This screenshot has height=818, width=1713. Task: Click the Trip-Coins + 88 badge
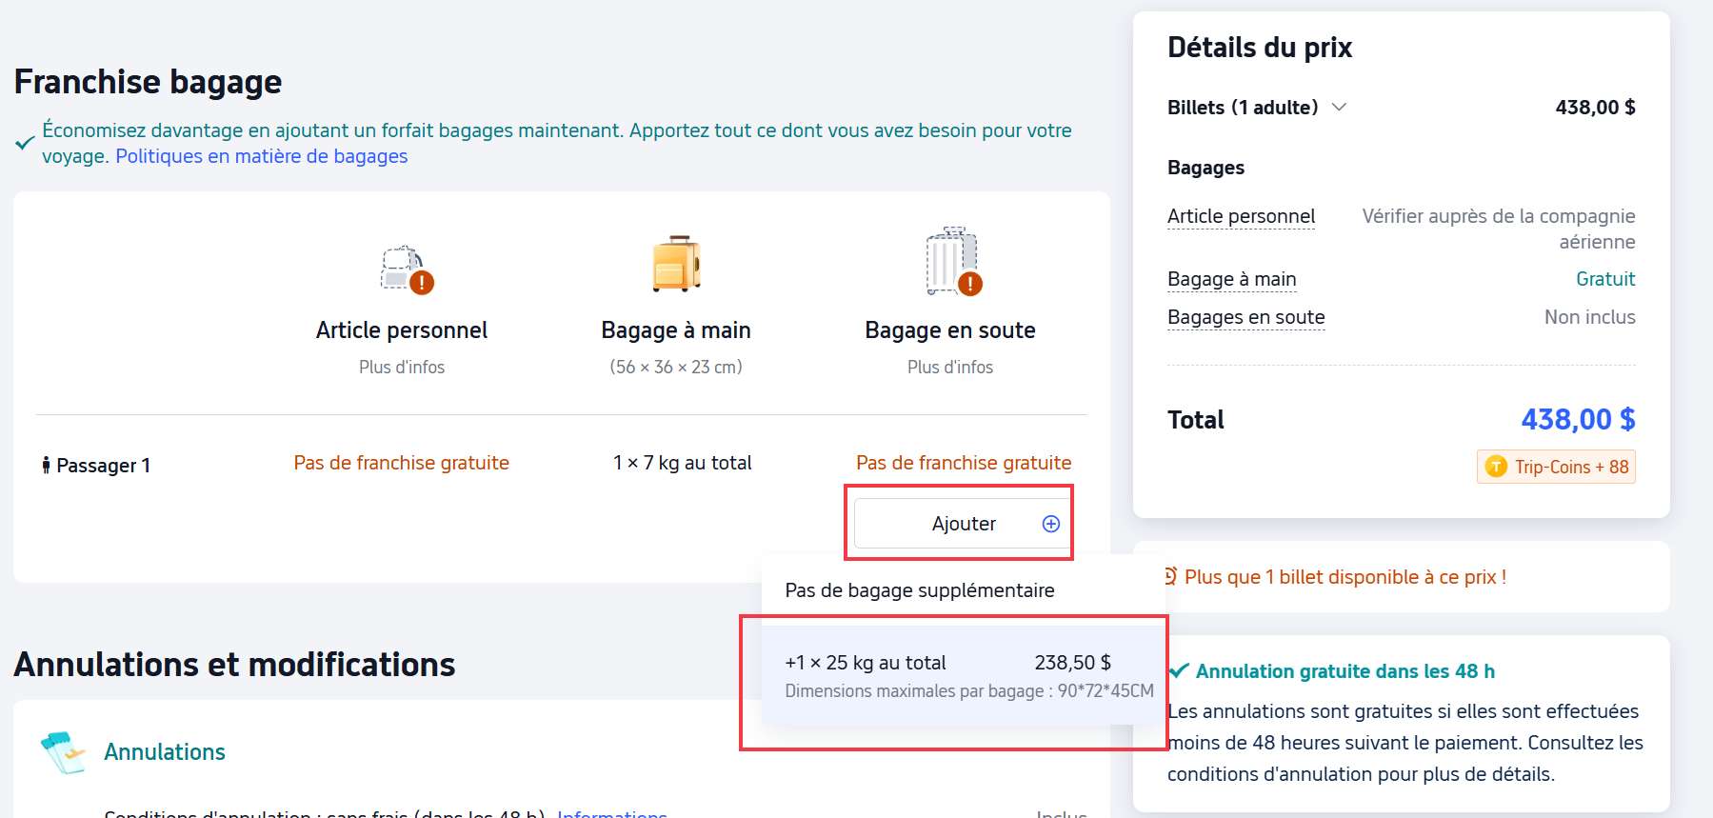tap(1556, 467)
